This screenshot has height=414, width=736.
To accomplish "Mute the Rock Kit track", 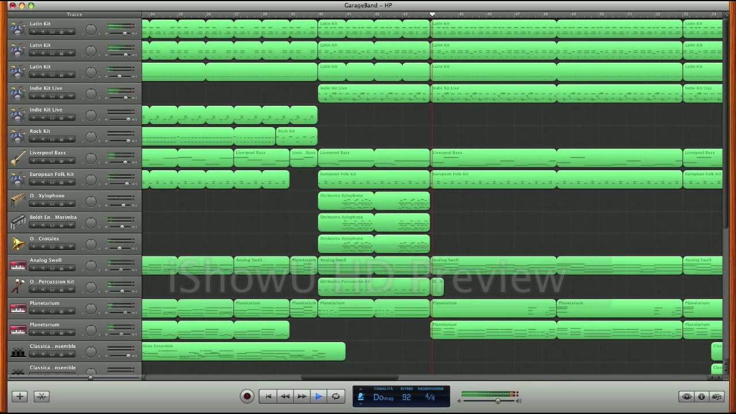I will point(43,139).
